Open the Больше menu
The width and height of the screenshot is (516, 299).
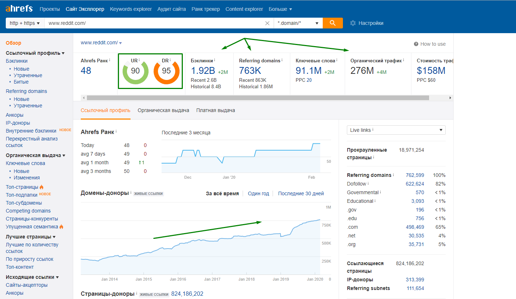pyautogui.click(x=280, y=9)
